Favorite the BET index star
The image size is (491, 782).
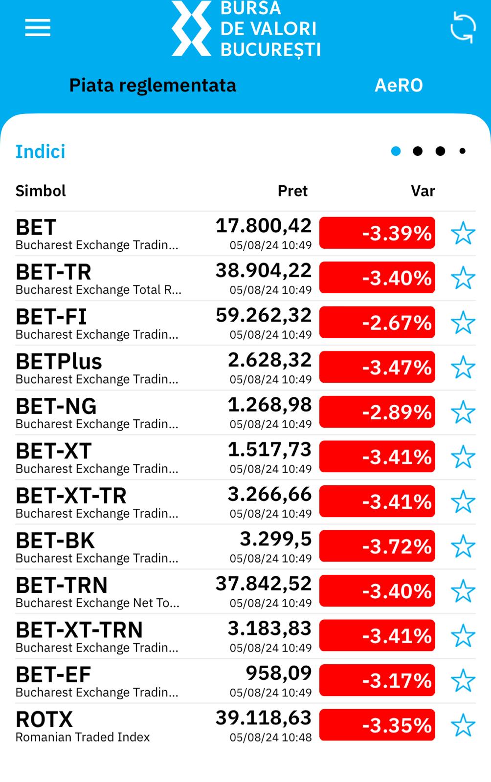[463, 233]
